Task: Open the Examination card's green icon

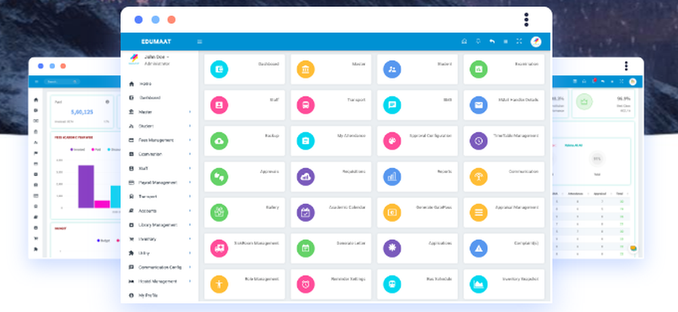Action: coord(479,69)
